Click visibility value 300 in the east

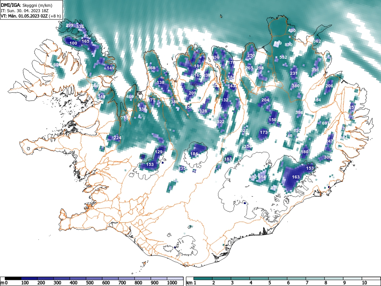point(328,157)
